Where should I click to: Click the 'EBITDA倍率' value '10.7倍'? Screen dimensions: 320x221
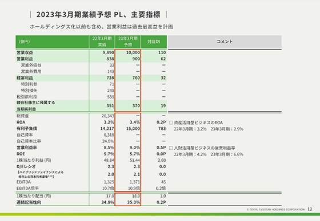[x=108, y=188]
